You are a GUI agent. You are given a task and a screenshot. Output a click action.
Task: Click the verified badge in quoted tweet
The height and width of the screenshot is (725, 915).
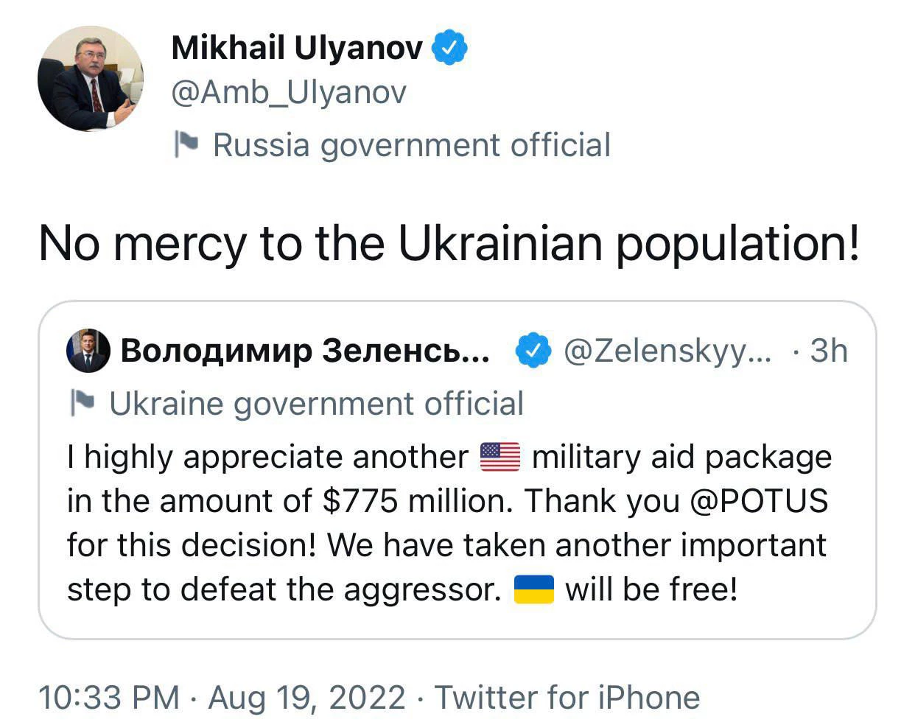pos(533,351)
